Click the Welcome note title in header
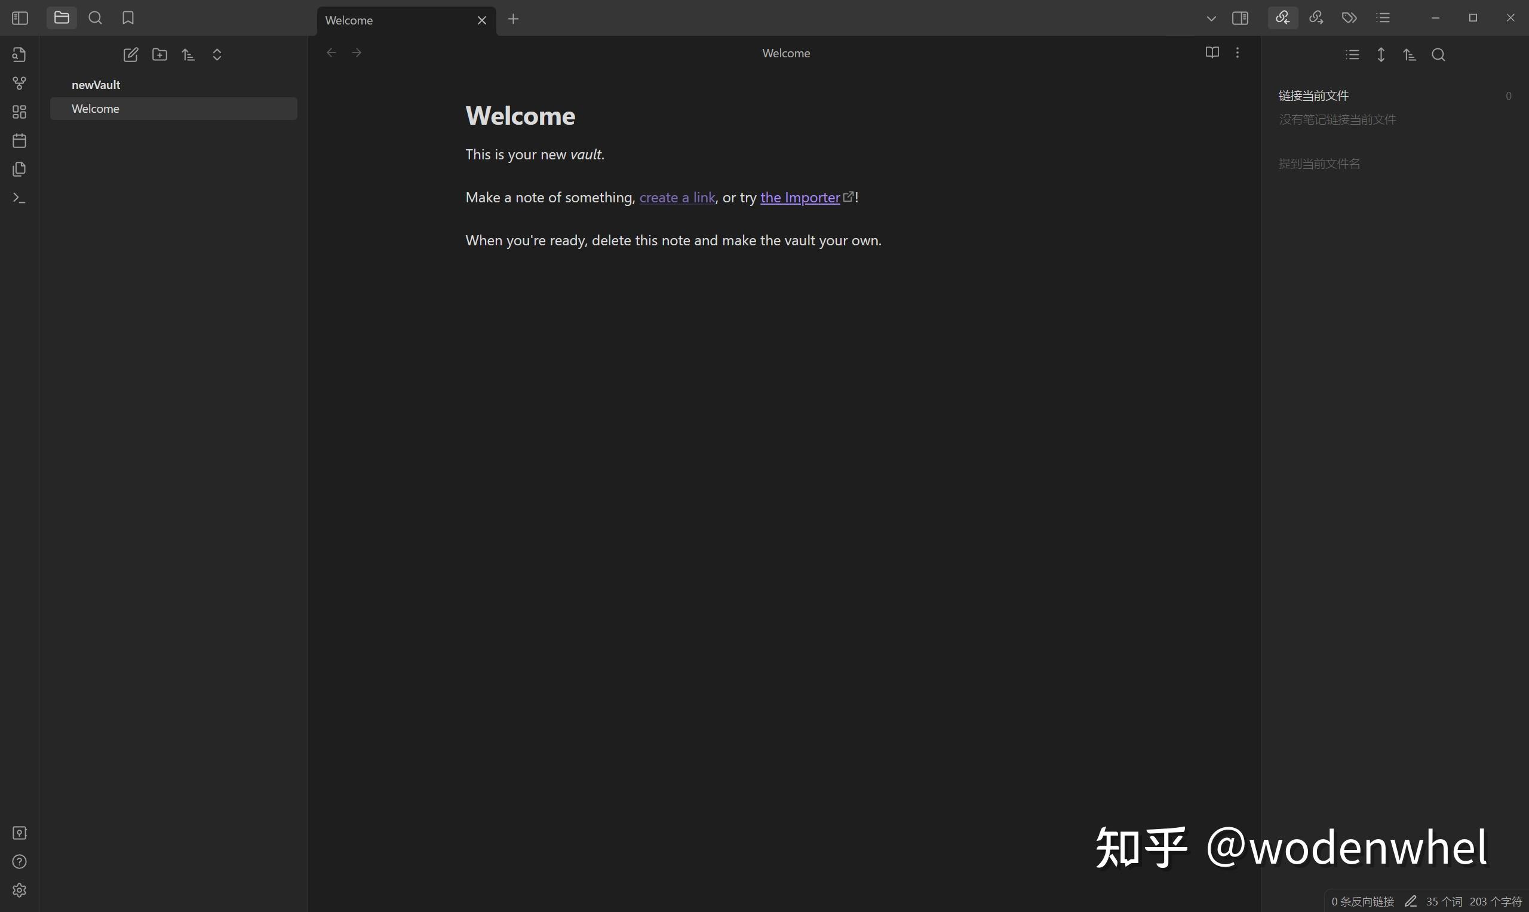1529x912 pixels. pyautogui.click(x=787, y=54)
